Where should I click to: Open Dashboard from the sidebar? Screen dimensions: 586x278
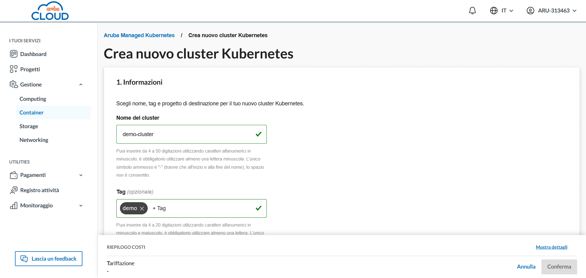tap(33, 54)
